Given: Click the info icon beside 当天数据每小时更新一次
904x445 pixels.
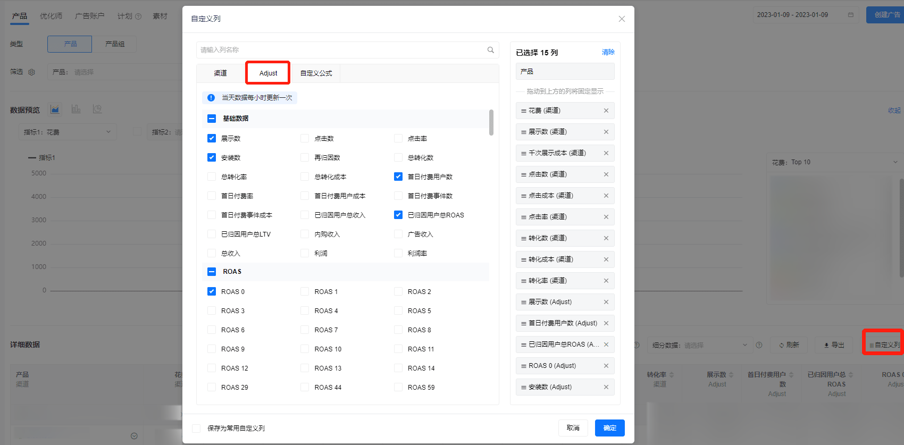Looking at the screenshot, I should 211,98.
